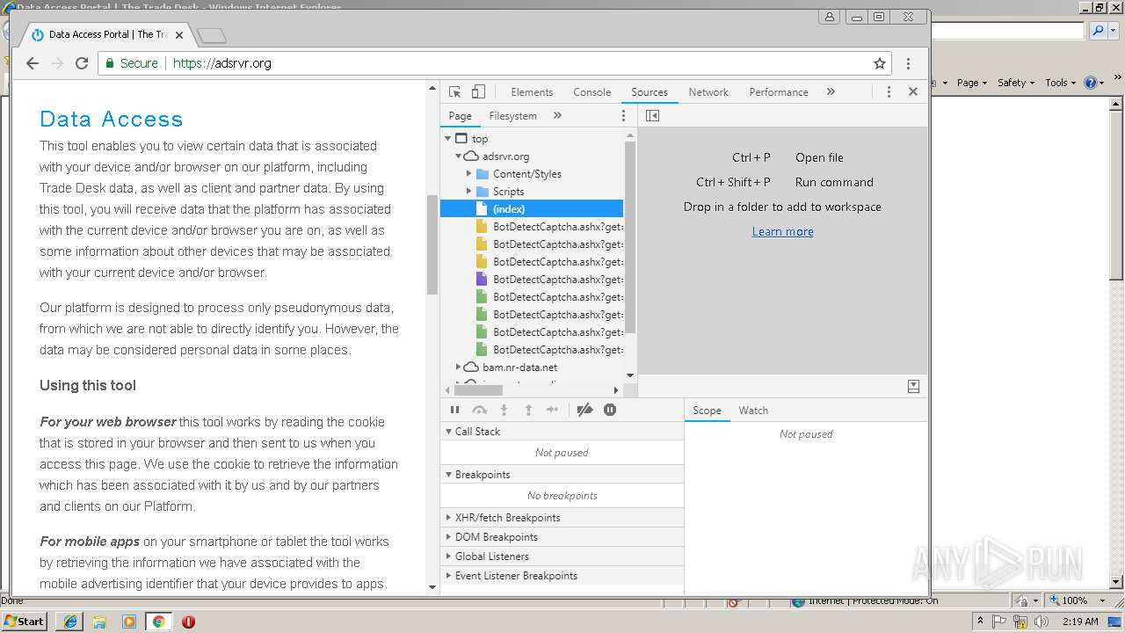Image resolution: width=1125 pixels, height=633 pixels.
Task: Click the step out of function icon
Action: click(528, 410)
